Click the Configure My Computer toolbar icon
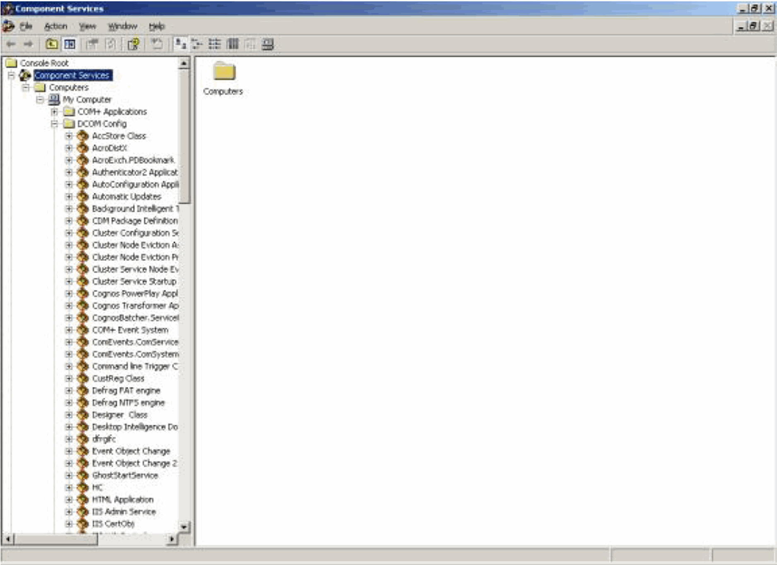Viewport: 777px width, 565px height. click(268, 44)
